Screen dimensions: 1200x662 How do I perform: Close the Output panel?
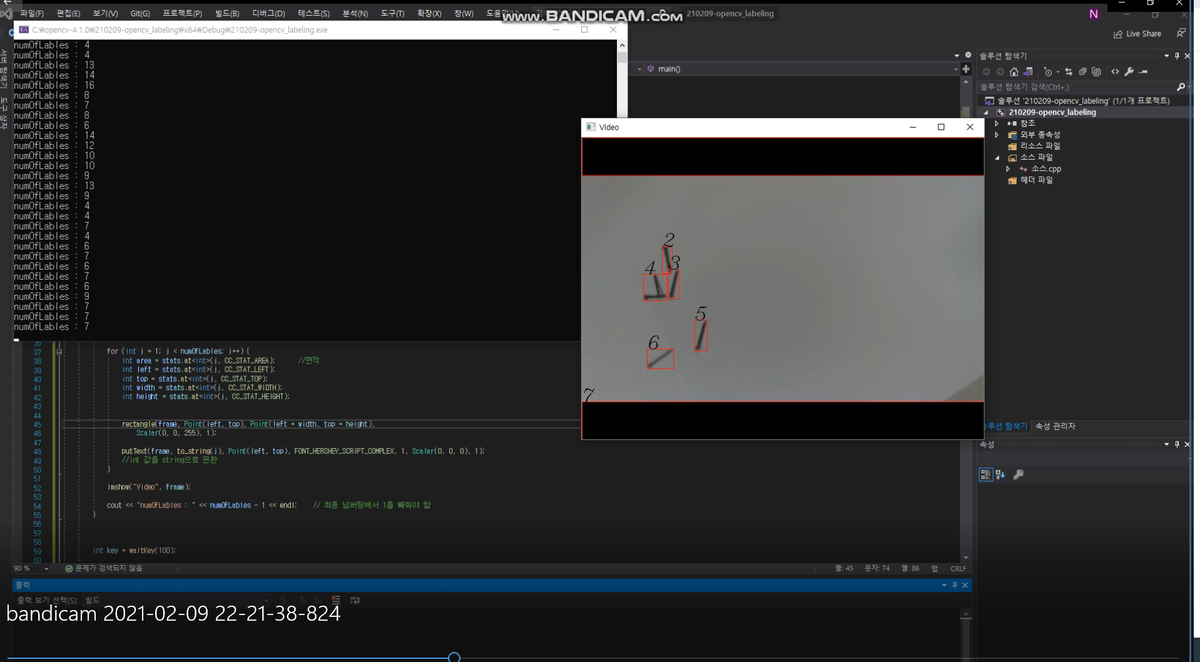click(965, 585)
